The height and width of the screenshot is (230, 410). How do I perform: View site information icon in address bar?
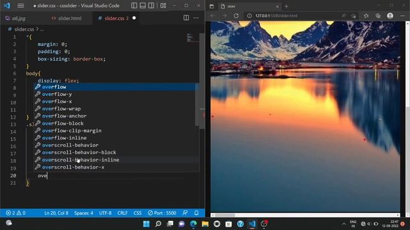(249, 15)
